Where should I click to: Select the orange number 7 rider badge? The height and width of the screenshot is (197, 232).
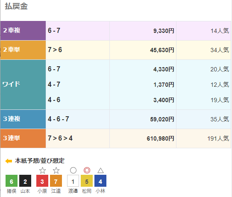(56, 181)
